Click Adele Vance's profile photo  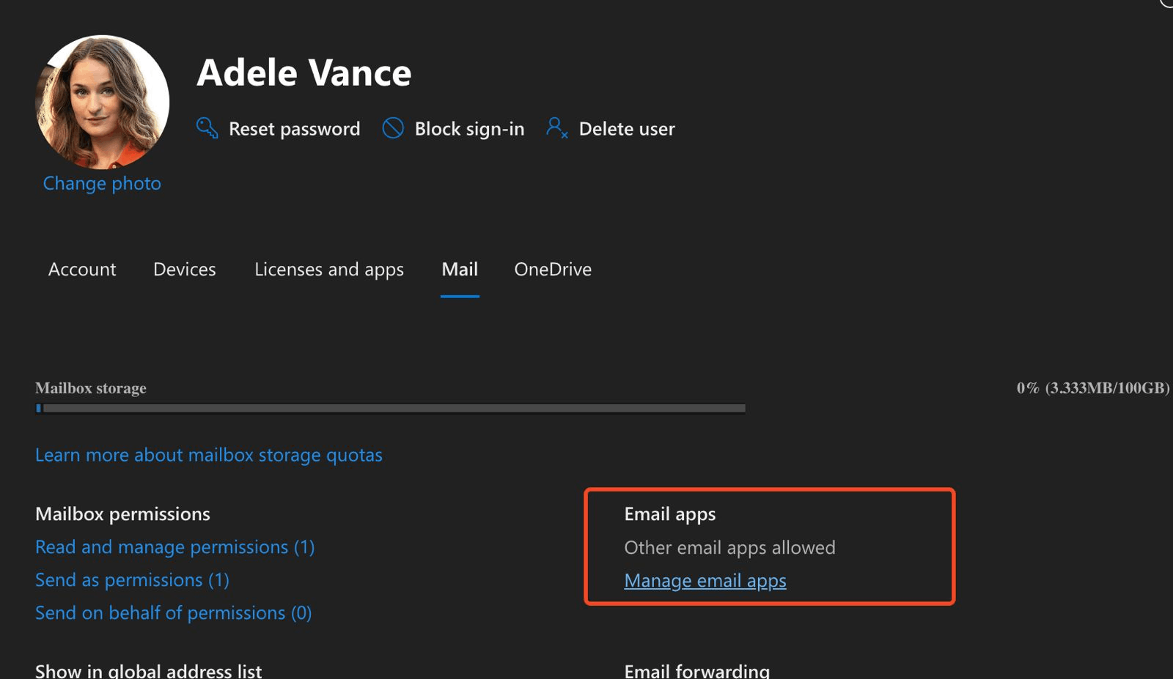[x=102, y=102]
